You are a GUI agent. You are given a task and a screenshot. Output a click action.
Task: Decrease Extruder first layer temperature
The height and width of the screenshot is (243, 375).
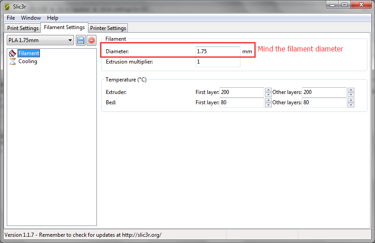pos(268,94)
